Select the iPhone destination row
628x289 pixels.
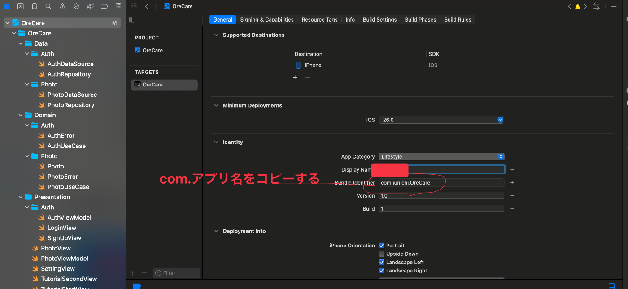412,65
